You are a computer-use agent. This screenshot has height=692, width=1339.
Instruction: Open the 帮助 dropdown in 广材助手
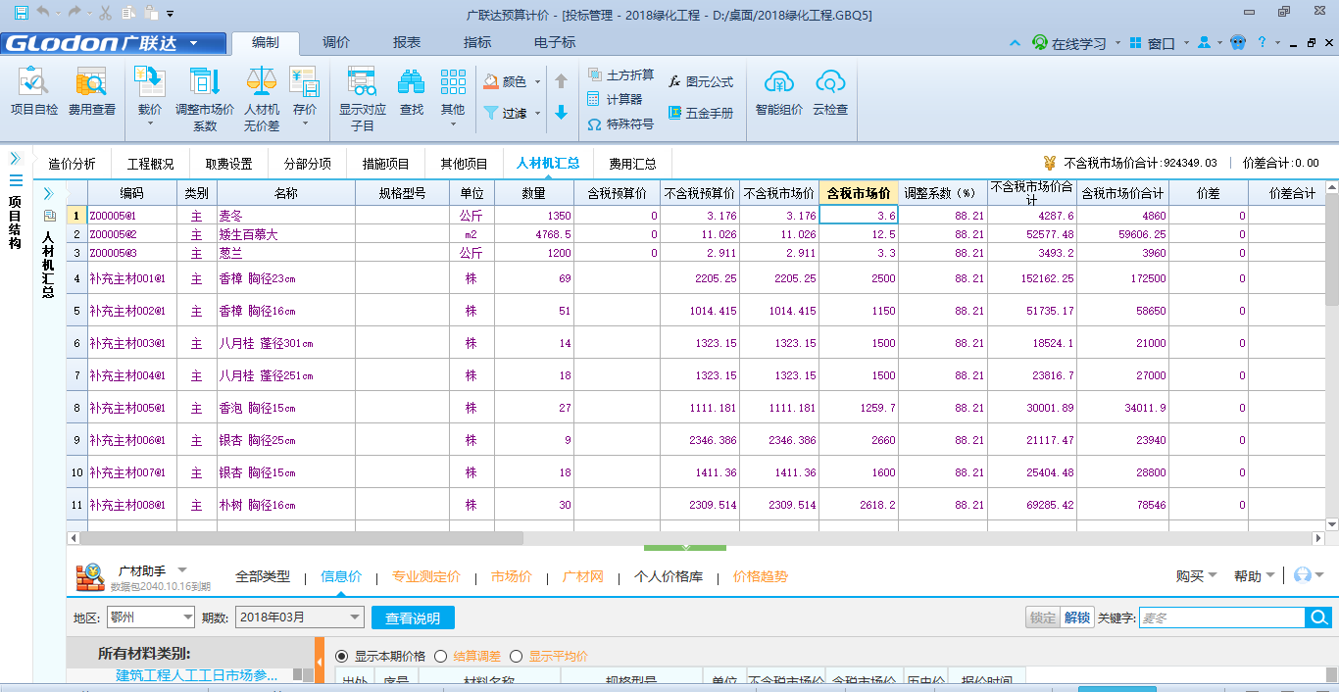[1255, 576]
